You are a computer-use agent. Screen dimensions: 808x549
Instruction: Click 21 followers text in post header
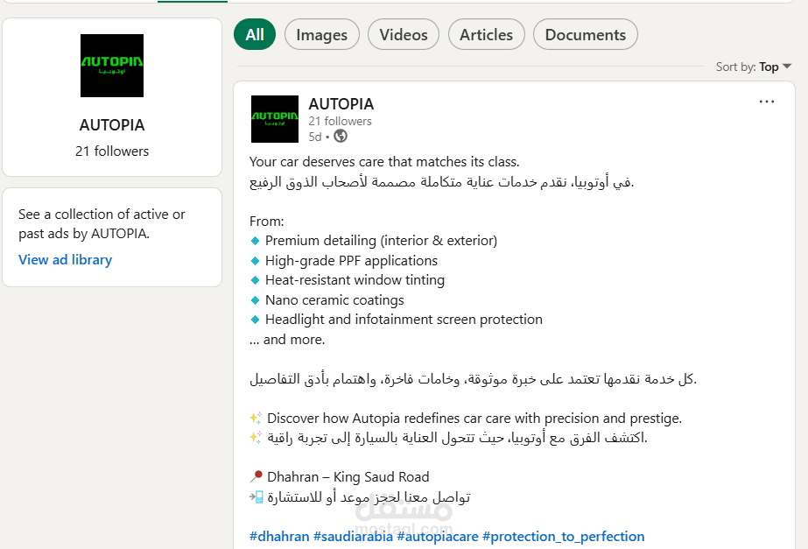click(341, 121)
